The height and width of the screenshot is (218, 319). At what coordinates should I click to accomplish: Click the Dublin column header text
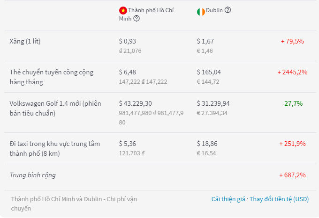[x=214, y=10]
